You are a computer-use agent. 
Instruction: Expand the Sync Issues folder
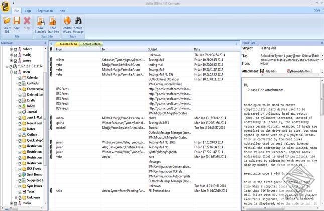click(x=16, y=186)
